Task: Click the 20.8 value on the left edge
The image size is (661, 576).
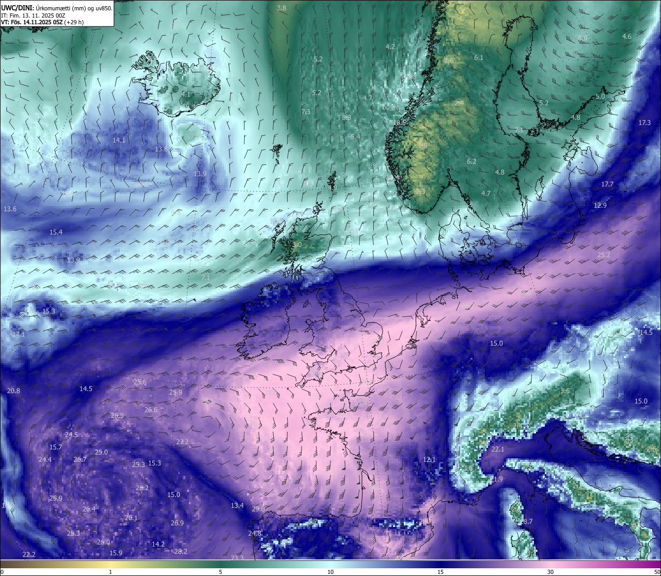Action: tap(13, 391)
